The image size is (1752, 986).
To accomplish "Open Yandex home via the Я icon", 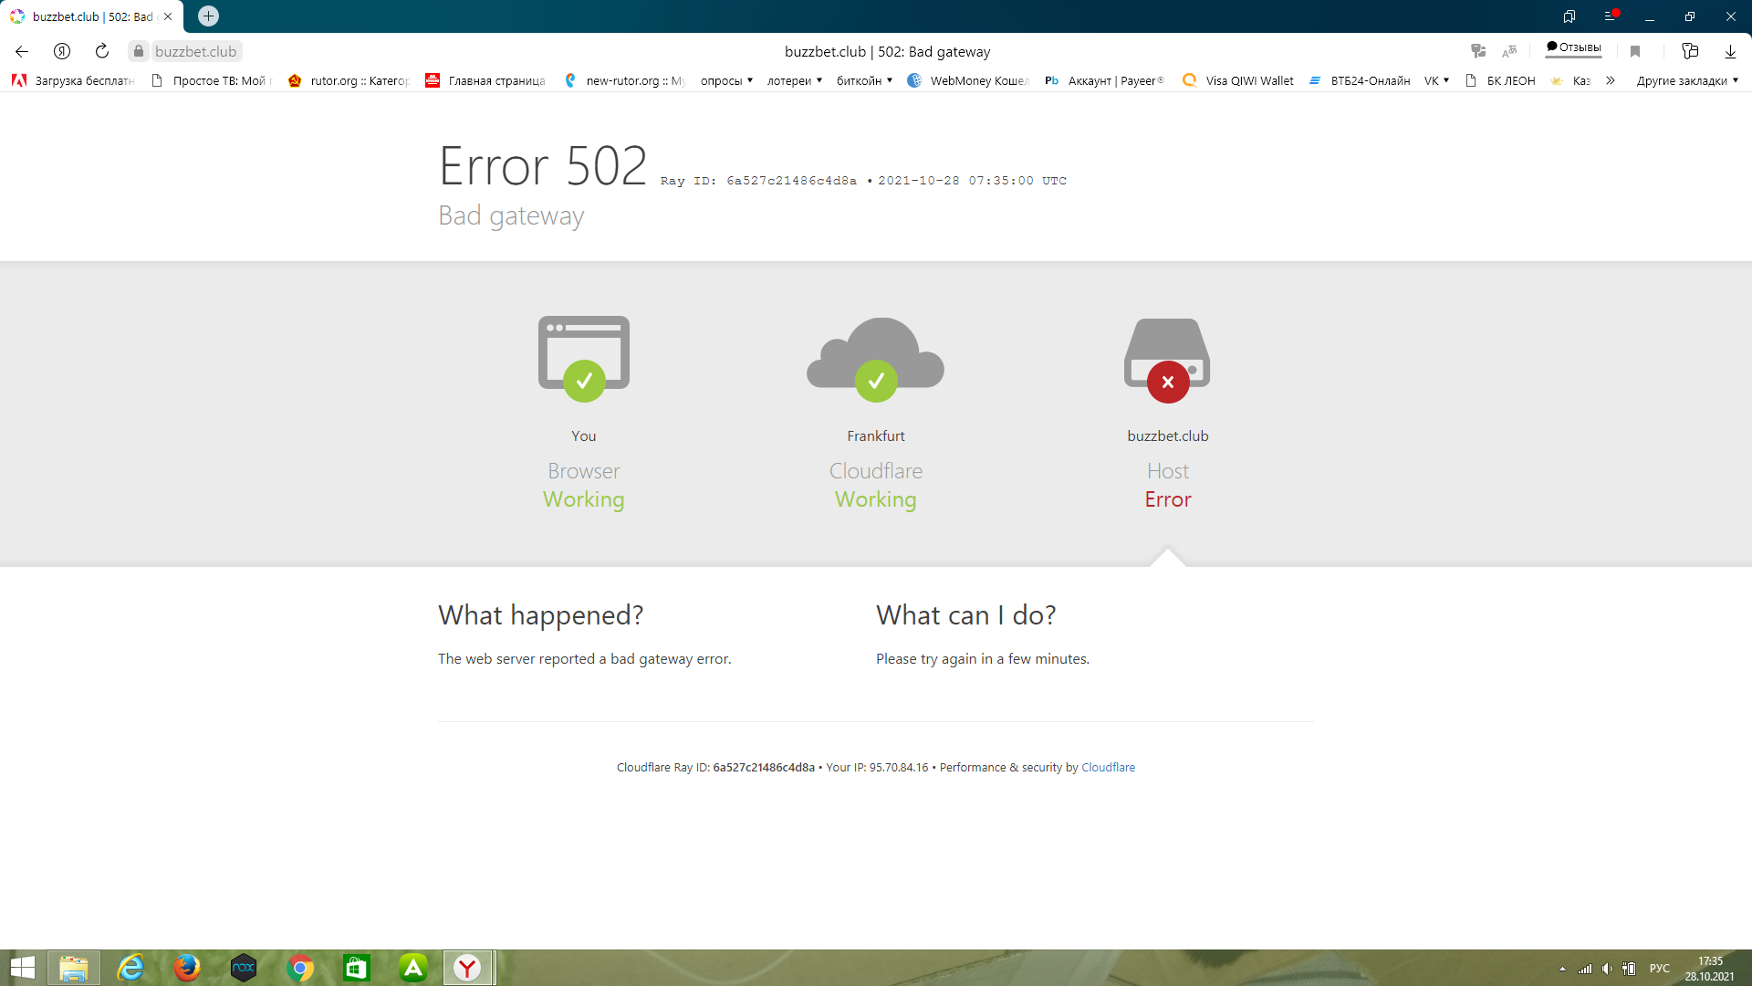I will click(62, 51).
